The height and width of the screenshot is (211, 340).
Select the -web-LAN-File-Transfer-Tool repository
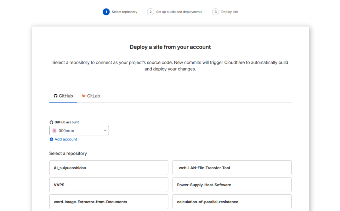pyautogui.click(x=232, y=168)
